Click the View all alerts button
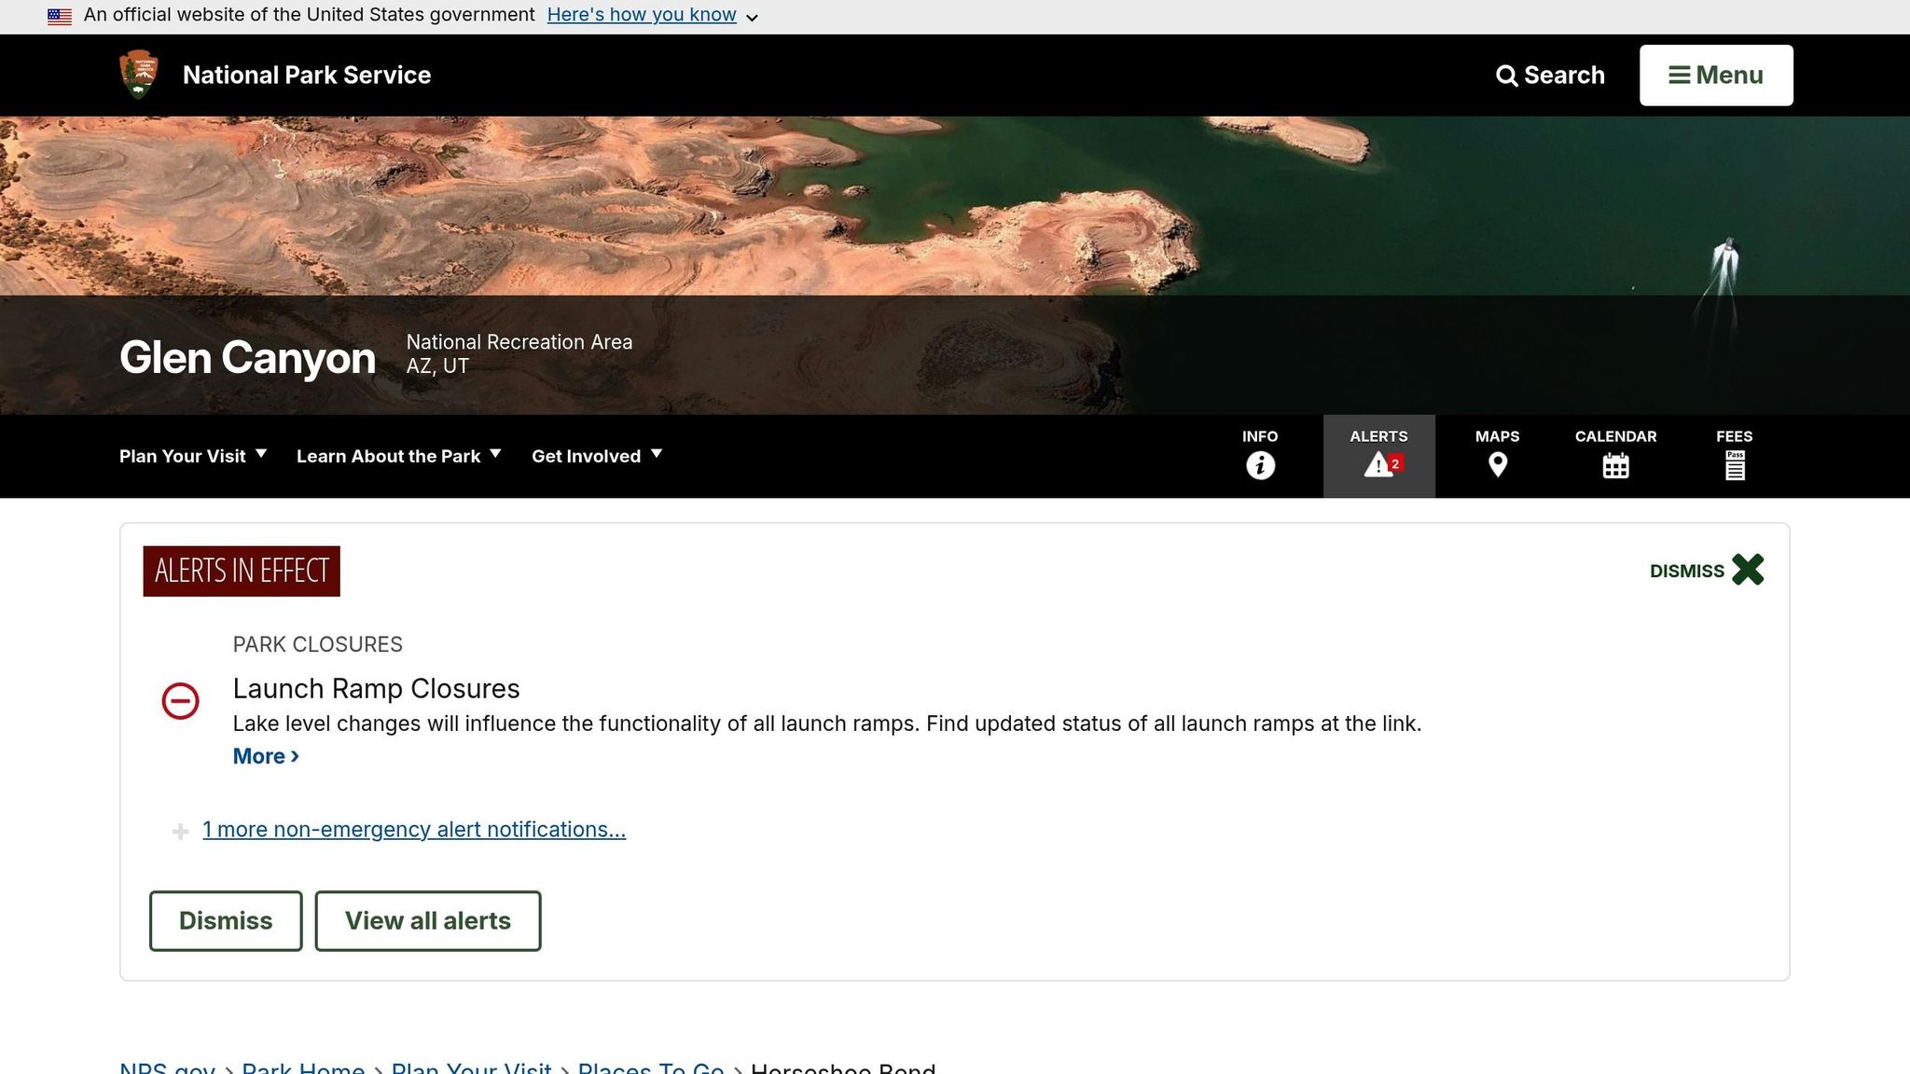1910x1074 pixels. click(x=428, y=921)
